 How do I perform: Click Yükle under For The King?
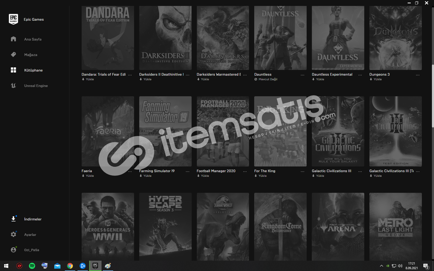point(260,176)
